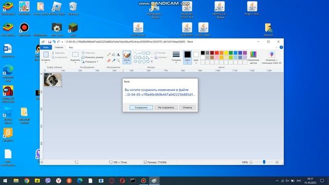Screen dimensions: 329x185
Task: Pick the yellow color swatch
Action: point(226,52)
